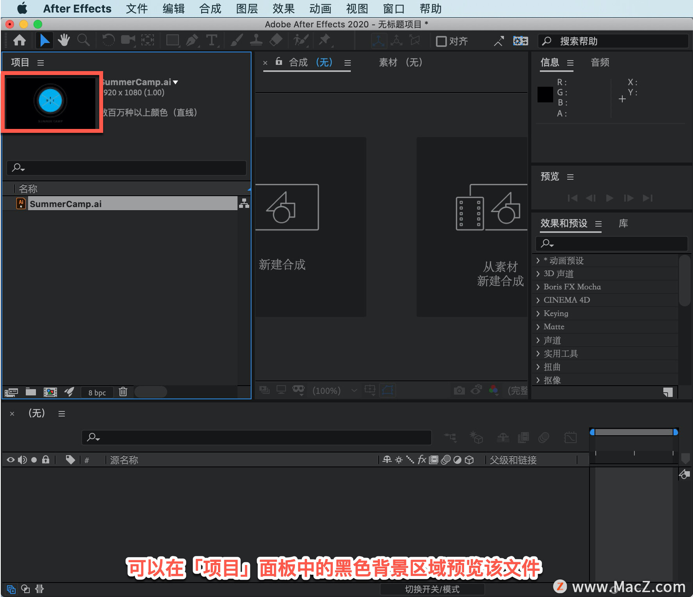Delete selected item with trash icon

coord(123,391)
